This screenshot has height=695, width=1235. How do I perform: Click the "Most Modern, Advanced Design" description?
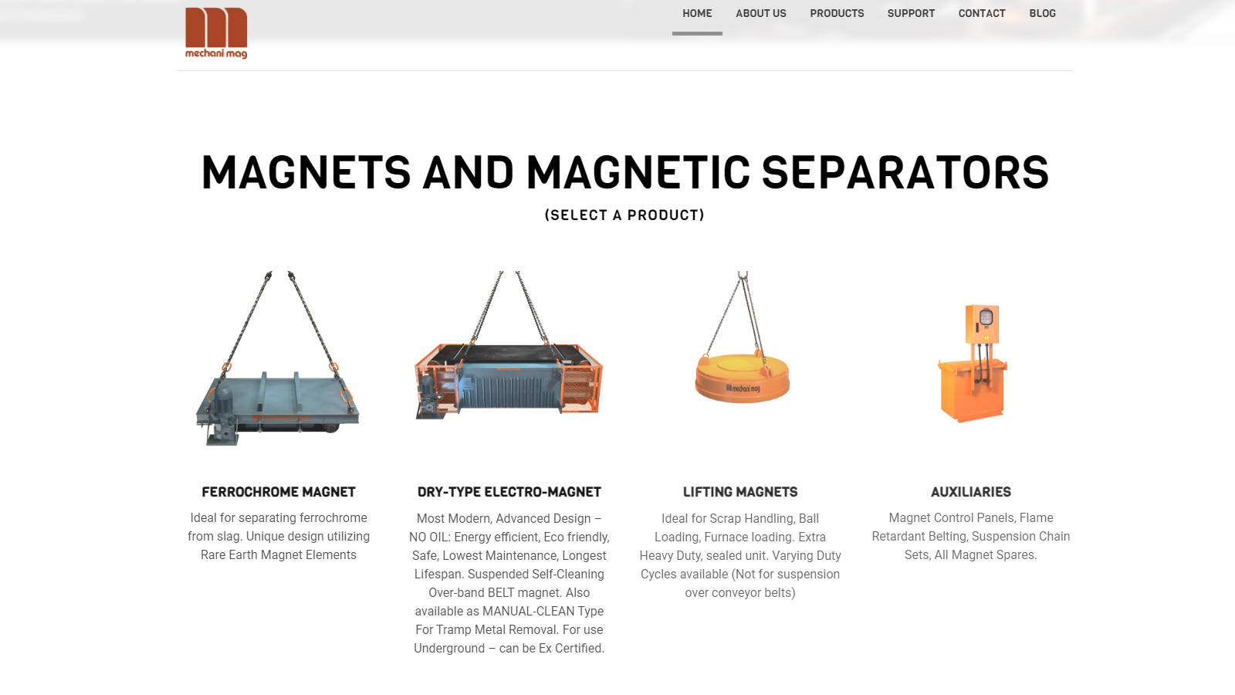click(x=509, y=583)
